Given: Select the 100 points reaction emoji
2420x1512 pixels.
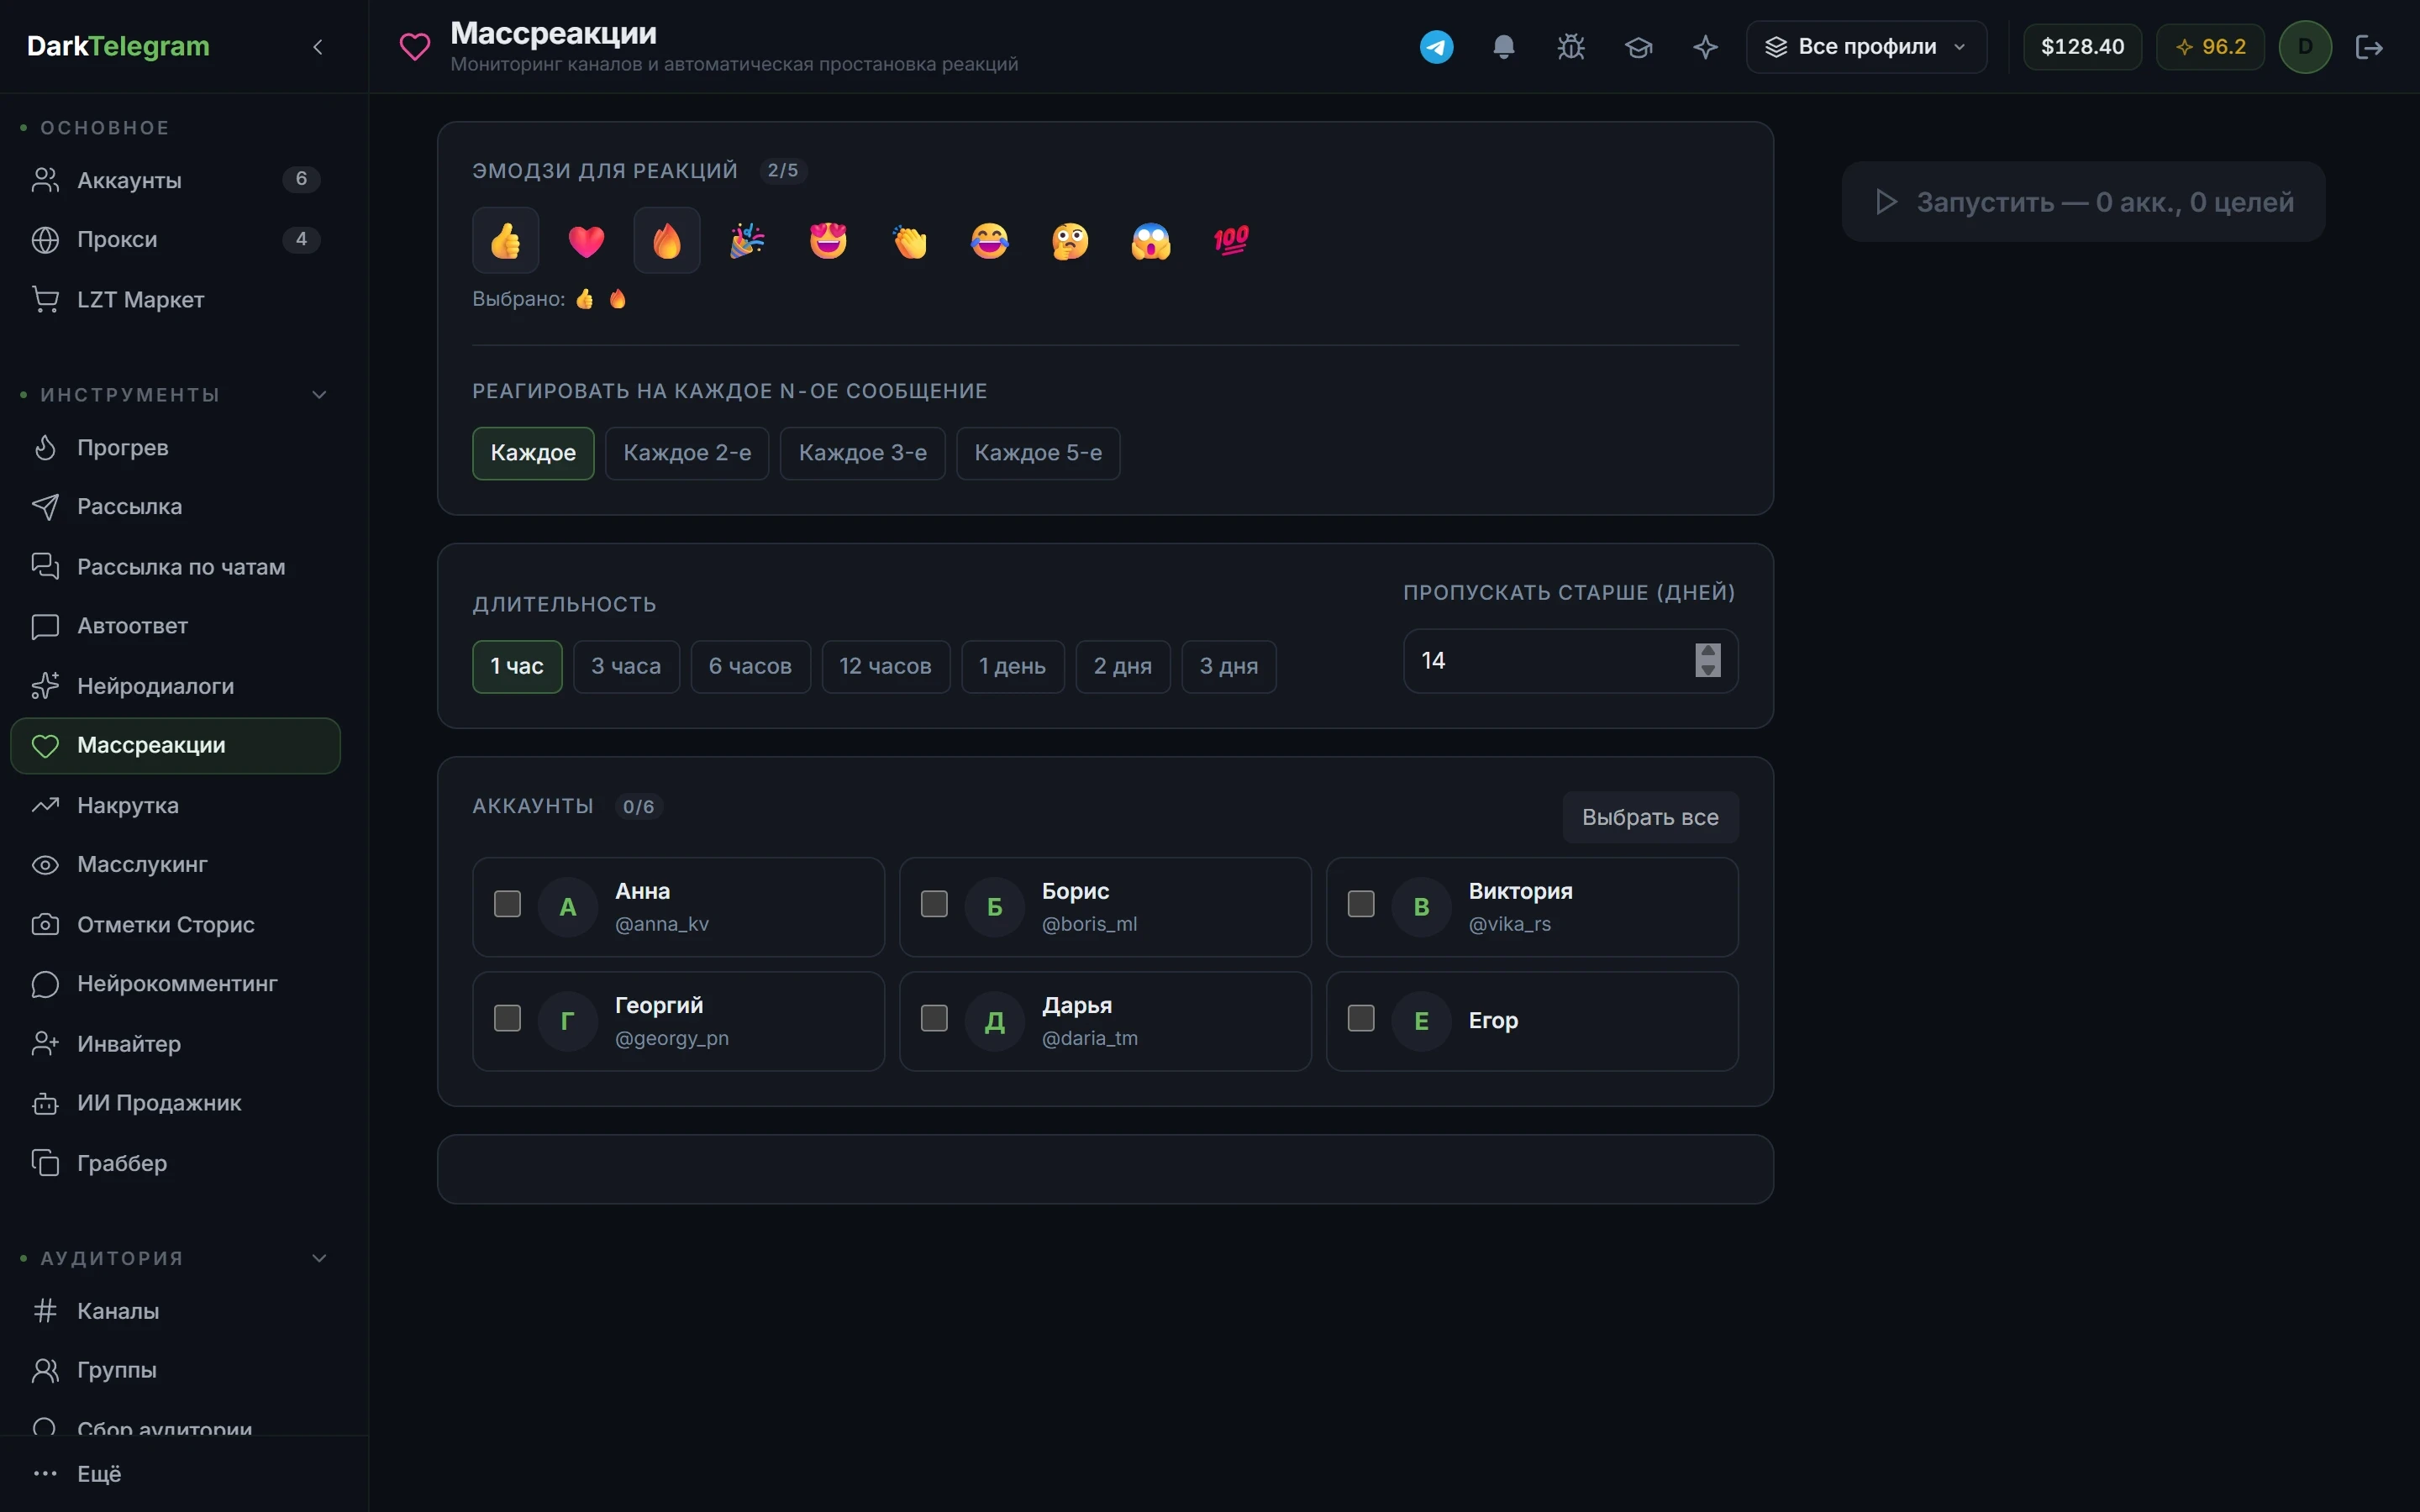Looking at the screenshot, I should point(1231,240).
